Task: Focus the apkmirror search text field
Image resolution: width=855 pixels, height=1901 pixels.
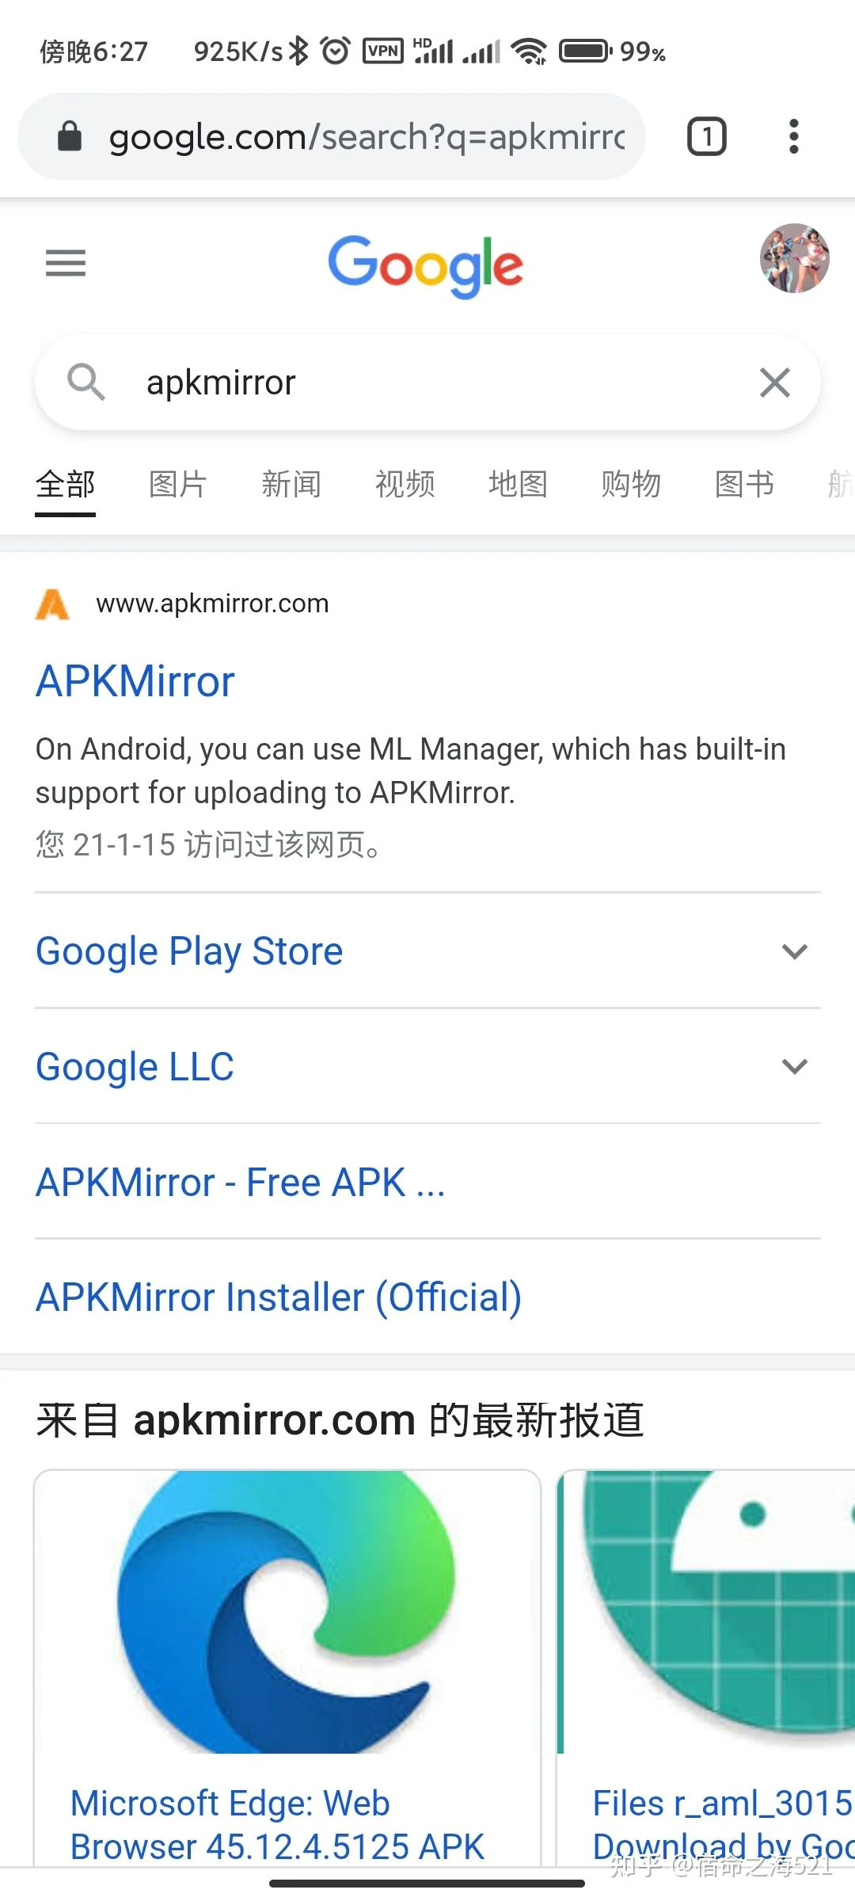Action: click(x=435, y=383)
